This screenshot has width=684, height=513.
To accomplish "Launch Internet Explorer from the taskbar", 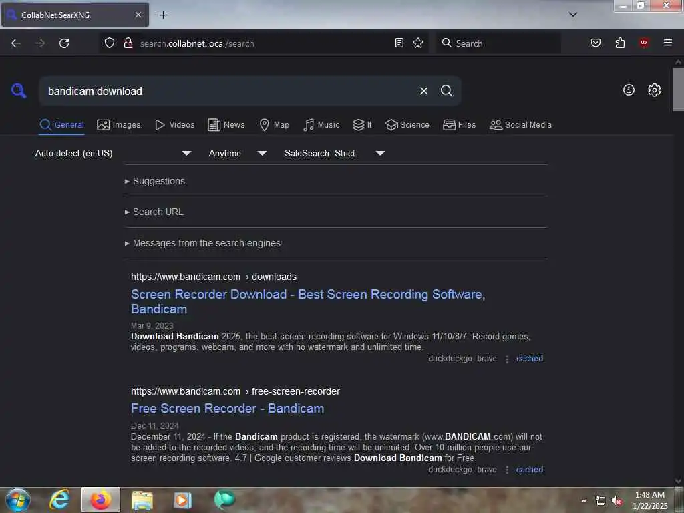I will 59,500.
